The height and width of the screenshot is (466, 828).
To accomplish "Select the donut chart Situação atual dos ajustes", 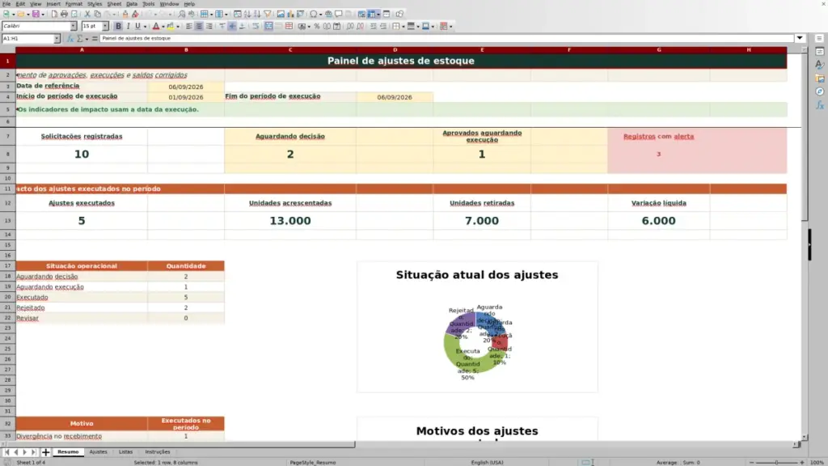I will pos(477,327).
